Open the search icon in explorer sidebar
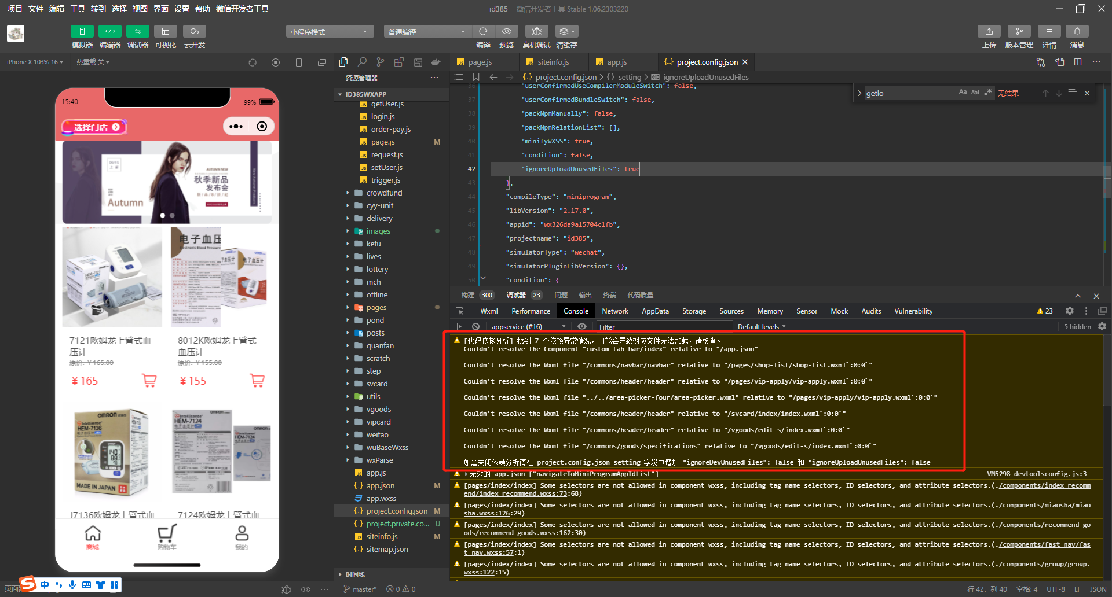1112x597 pixels. click(362, 62)
